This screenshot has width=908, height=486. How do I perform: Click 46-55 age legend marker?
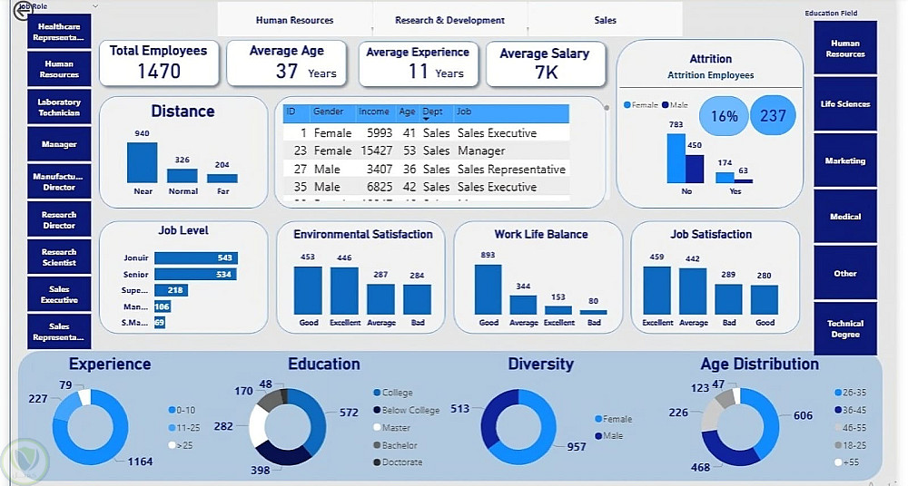tap(838, 428)
